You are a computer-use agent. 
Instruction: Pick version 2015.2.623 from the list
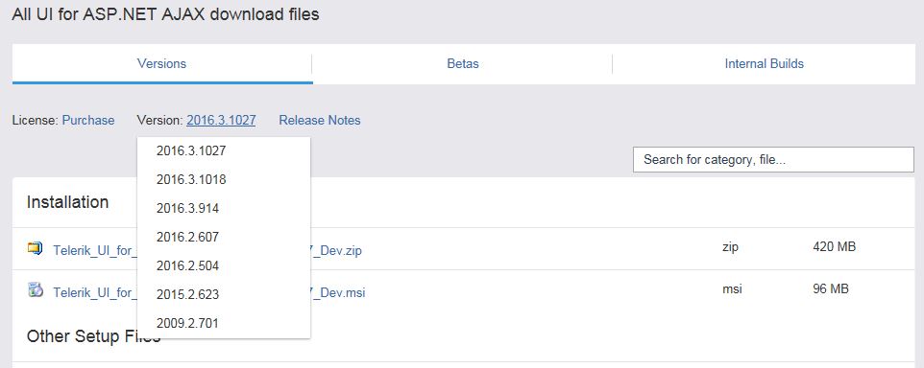[x=224, y=294]
